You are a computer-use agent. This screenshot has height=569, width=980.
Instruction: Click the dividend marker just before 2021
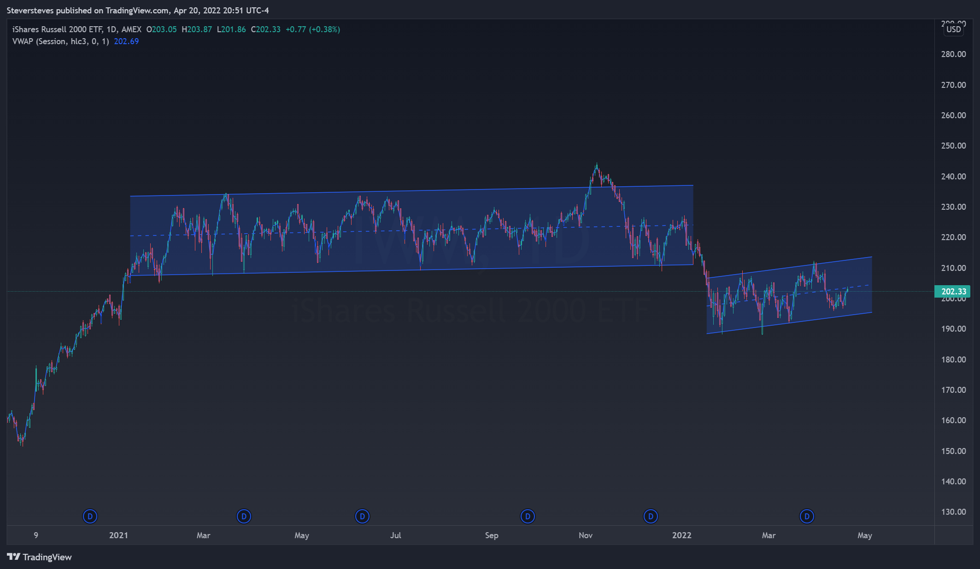coord(90,516)
